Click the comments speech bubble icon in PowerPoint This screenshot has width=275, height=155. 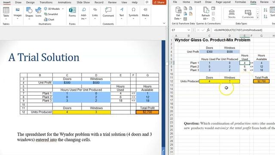point(147,2)
